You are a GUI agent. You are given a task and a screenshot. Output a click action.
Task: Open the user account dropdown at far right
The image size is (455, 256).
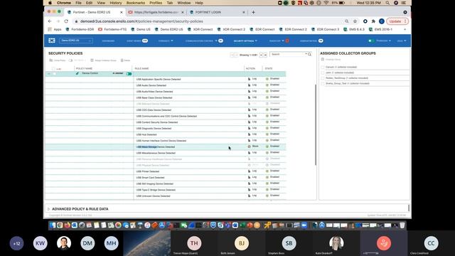click(x=402, y=41)
